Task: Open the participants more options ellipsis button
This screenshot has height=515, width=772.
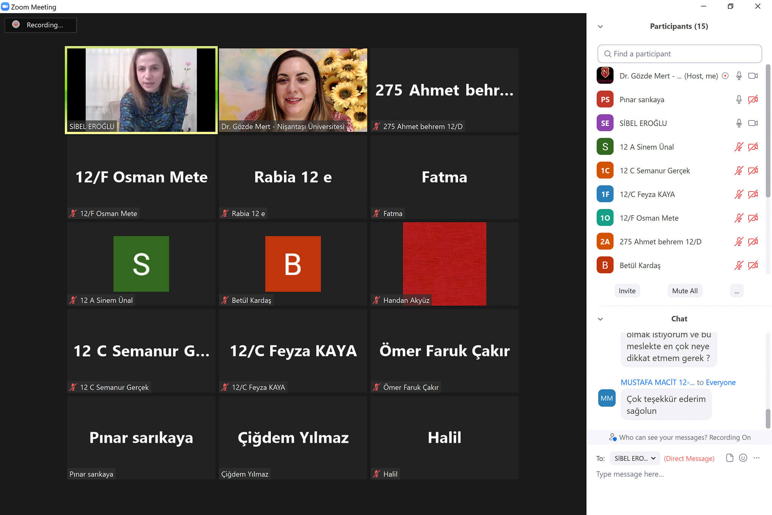Action: coord(737,291)
